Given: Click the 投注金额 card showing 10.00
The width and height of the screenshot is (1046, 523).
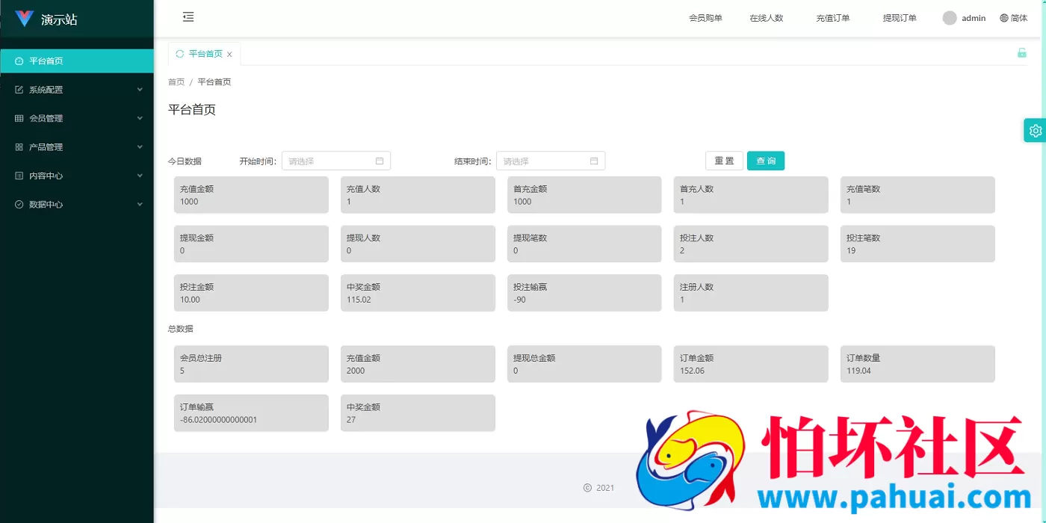Looking at the screenshot, I should coord(251,293).
